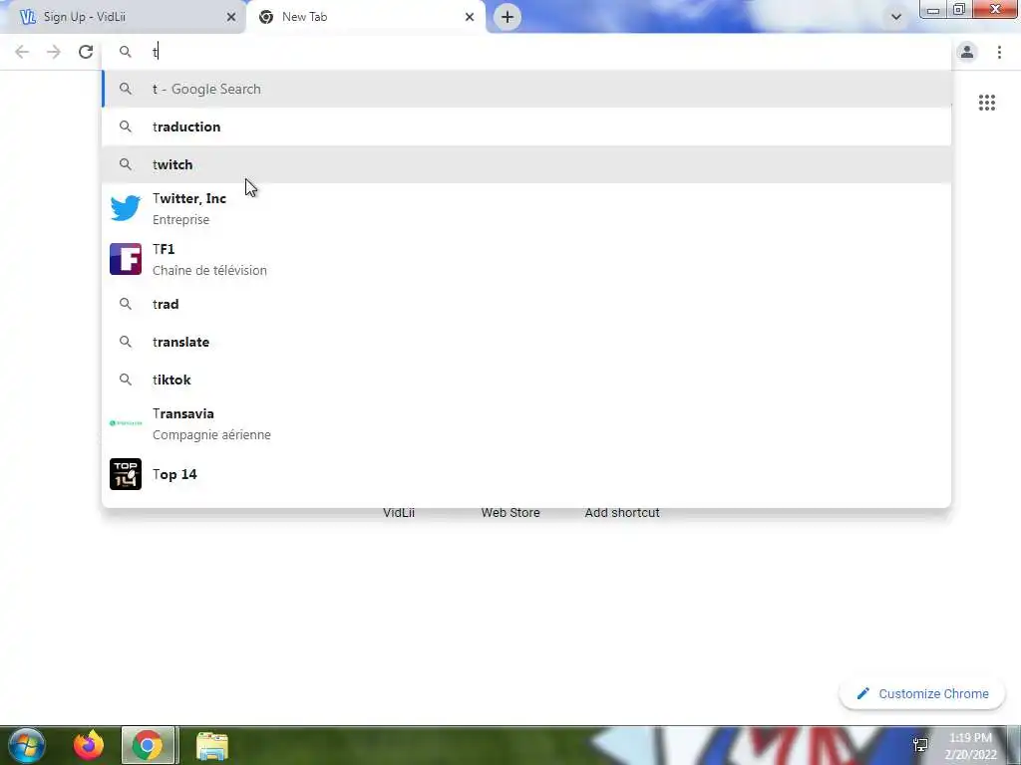
Task: Click the Top 14 logo thumbnail
Action: coord(125,474)
